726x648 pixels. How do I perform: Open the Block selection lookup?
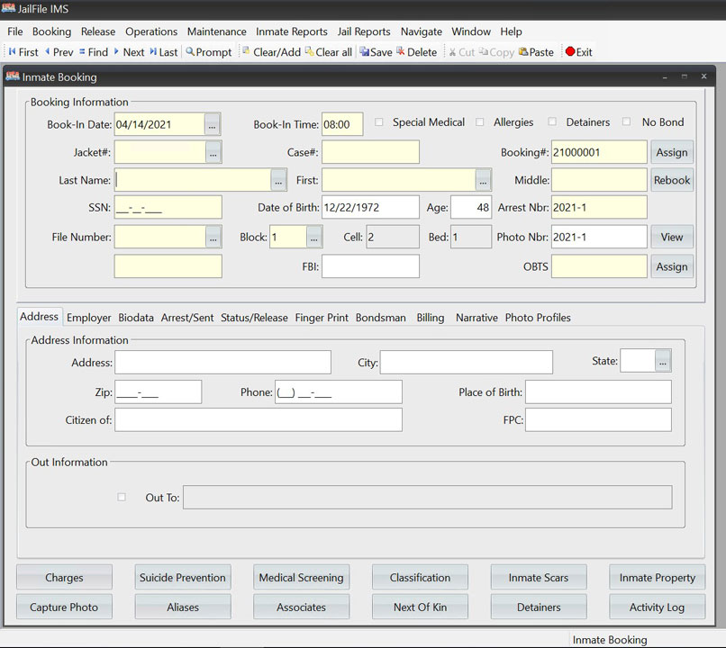[313, 238]
